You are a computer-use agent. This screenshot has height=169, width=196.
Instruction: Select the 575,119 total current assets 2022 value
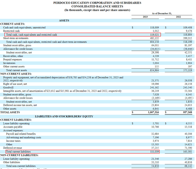pos(187,70)
